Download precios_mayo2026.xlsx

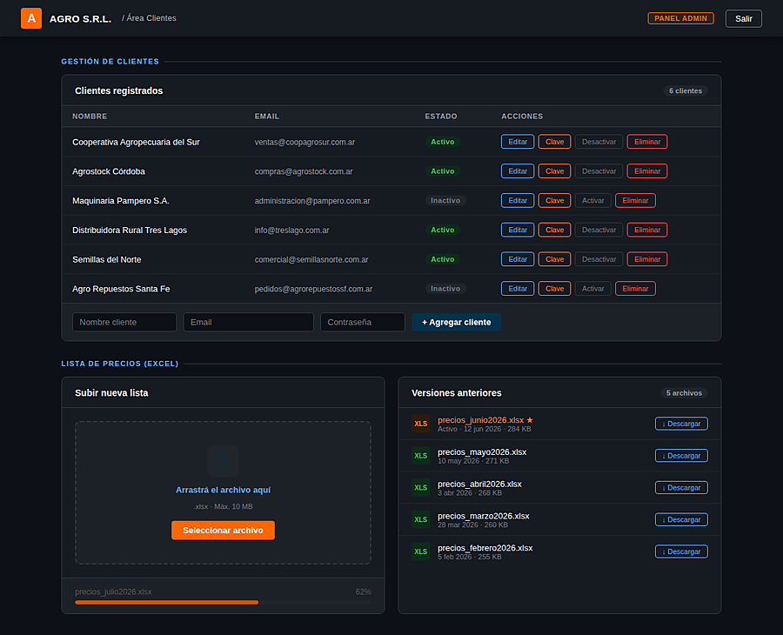pos(681,456)
